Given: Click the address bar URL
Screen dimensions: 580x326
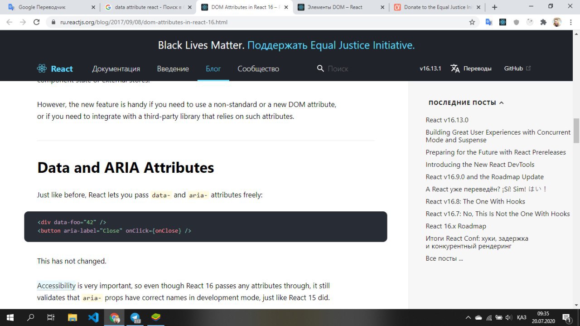Looking at the screenshot, I should (x=144, y=22).
